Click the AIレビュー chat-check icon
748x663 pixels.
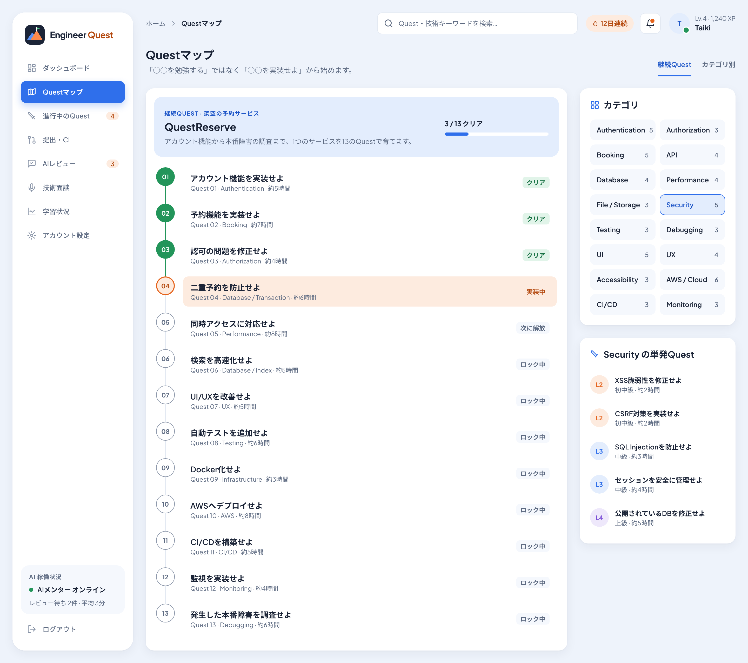(31, 164)
